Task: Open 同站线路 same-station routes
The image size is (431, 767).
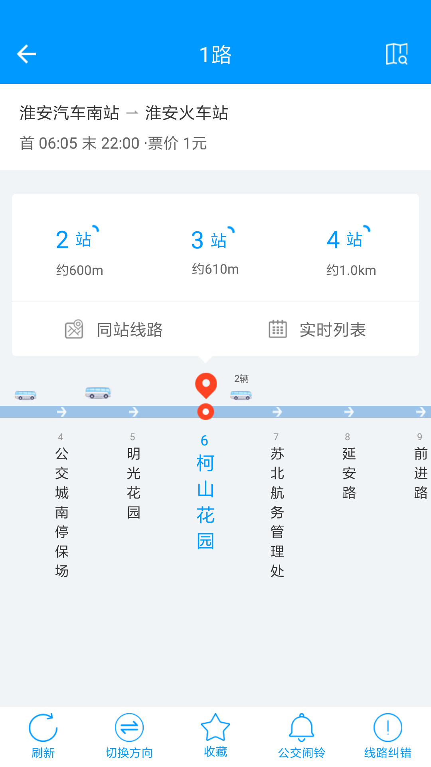Action: pos(114,330)
